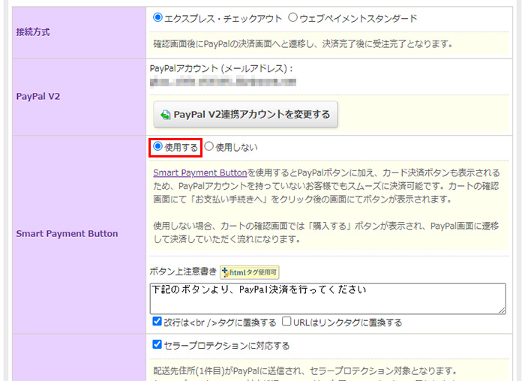Click the PayPal V2連携アカウントを変更する button

point(245,115)
